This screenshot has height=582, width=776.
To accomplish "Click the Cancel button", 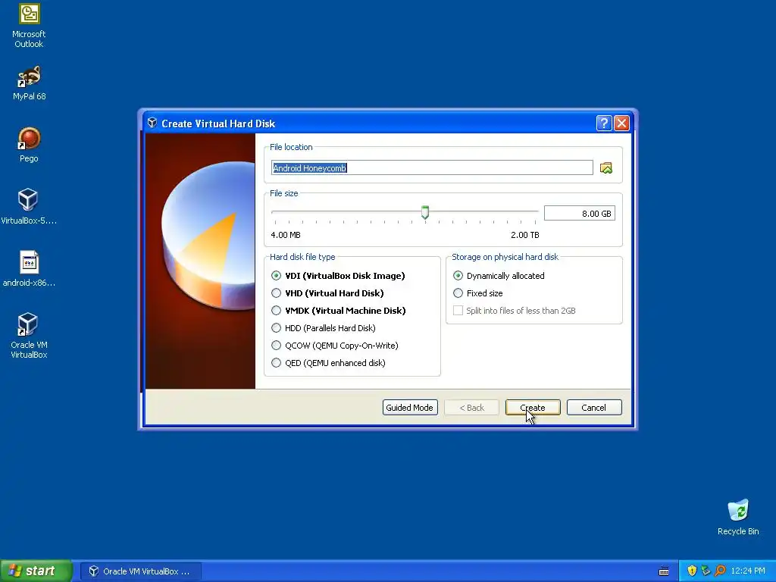I will (x=594, y=407).
